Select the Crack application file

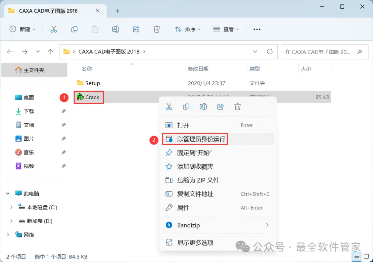88,97
